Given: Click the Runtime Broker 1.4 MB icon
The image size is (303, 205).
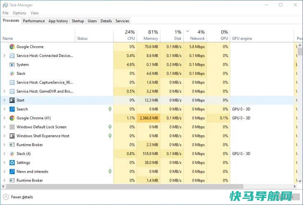Looking at the screenshot, I should [x=12, y=180].
